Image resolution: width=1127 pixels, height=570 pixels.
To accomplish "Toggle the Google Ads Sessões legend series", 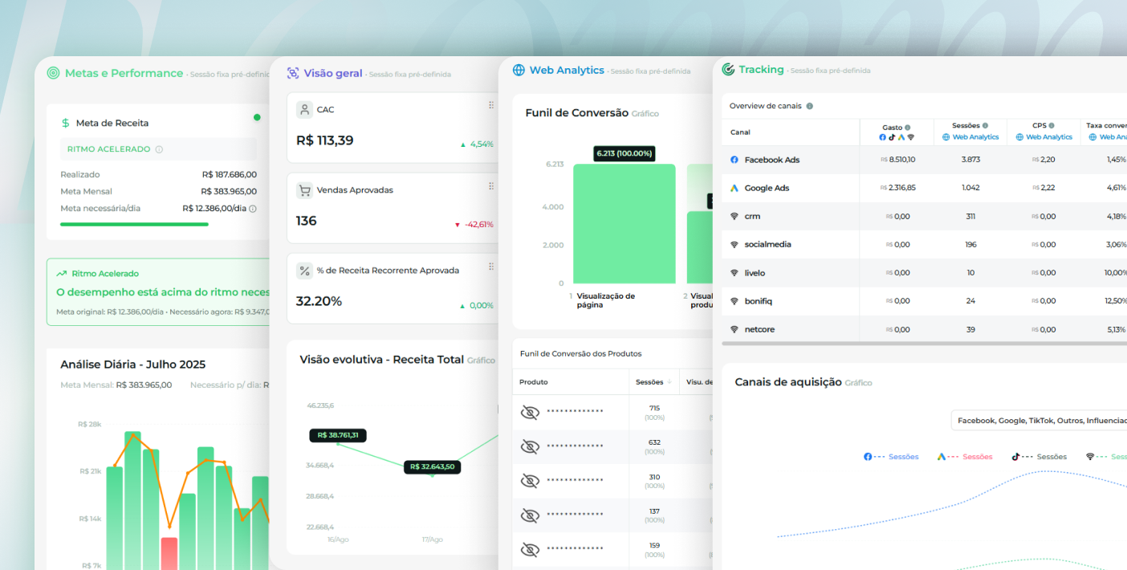I will pyautogui.click(x=965, y=457).
